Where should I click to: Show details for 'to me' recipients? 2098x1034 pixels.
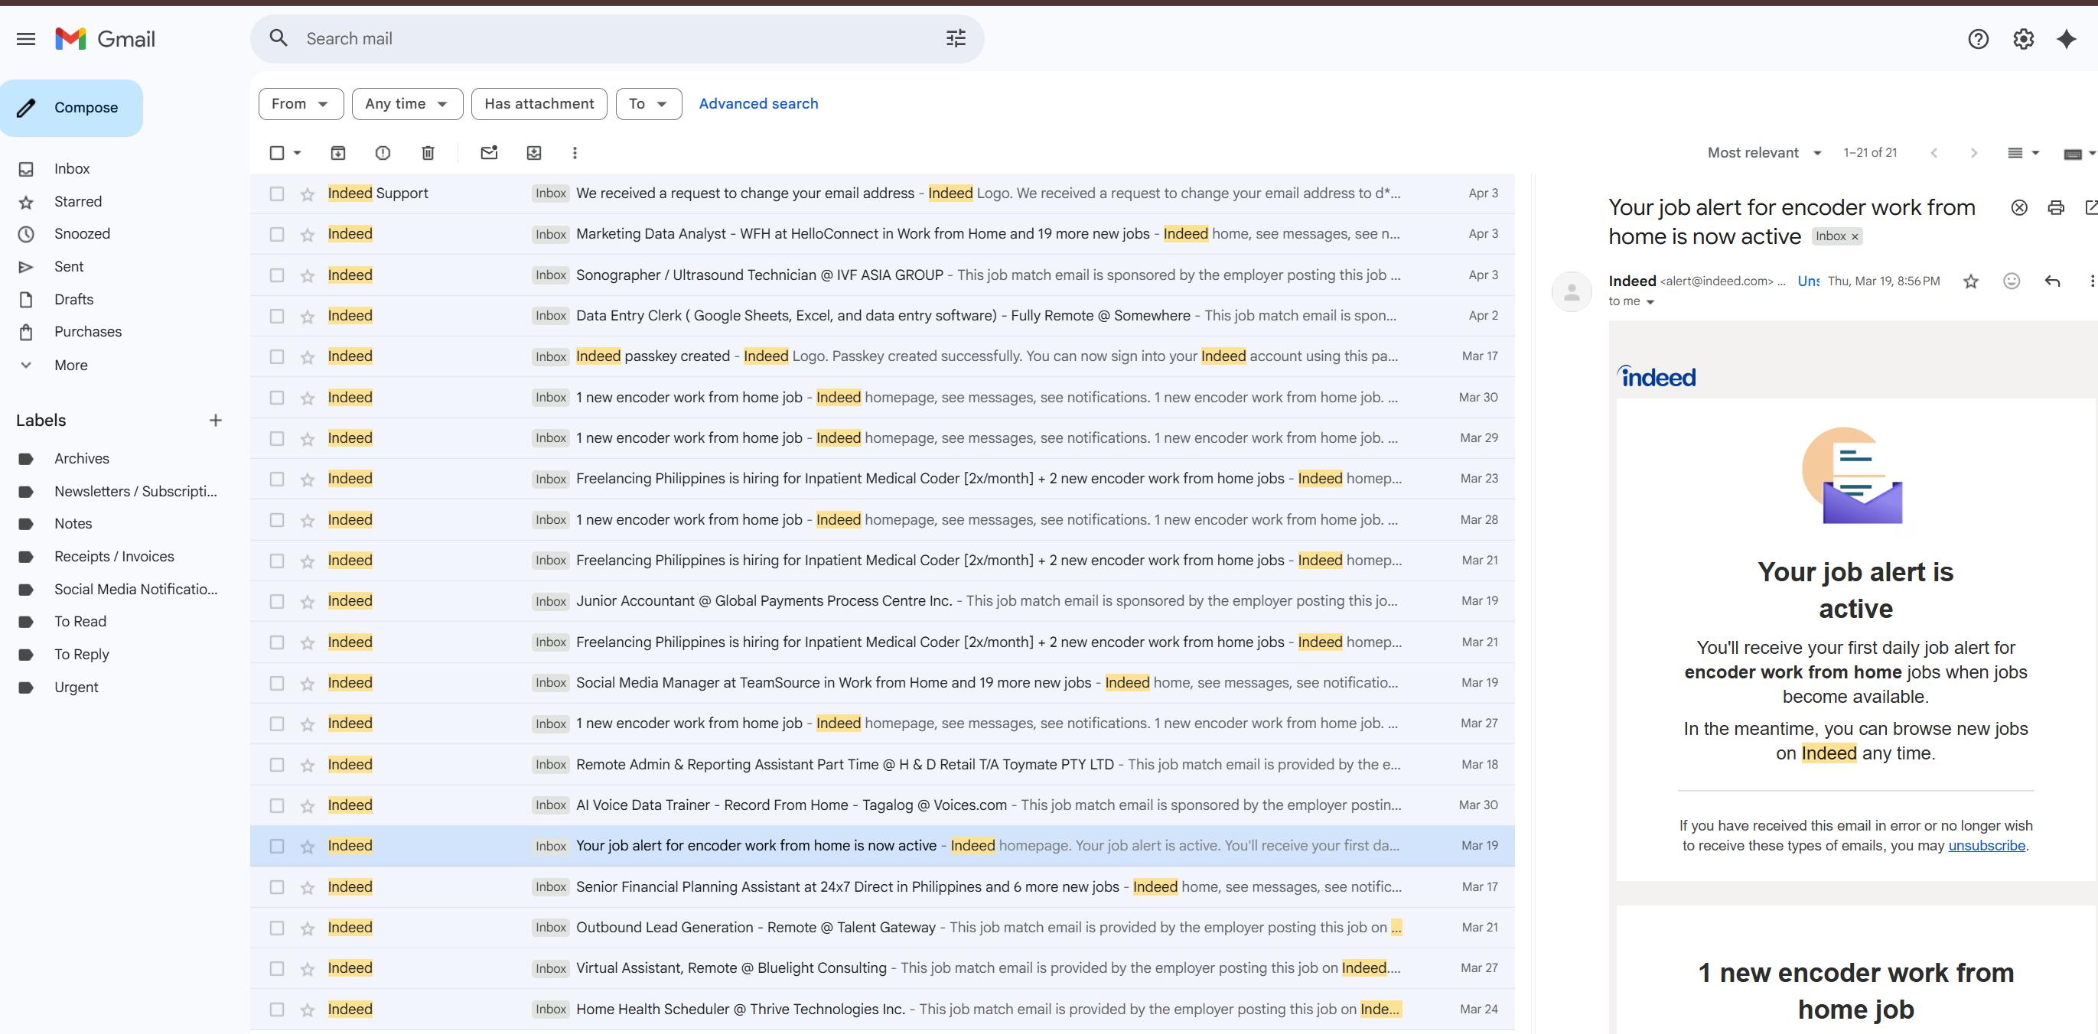(x=1649, y=302)
